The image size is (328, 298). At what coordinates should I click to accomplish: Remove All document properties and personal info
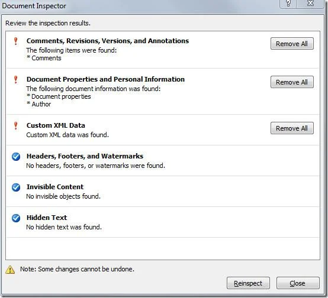click(x=292, y=82)
